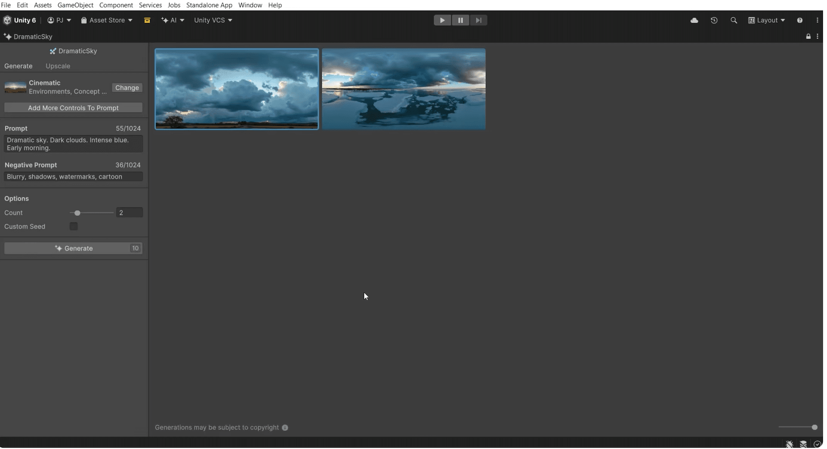Click the Change model button
Screen dimensions: 827x449
tap(127, 88)
